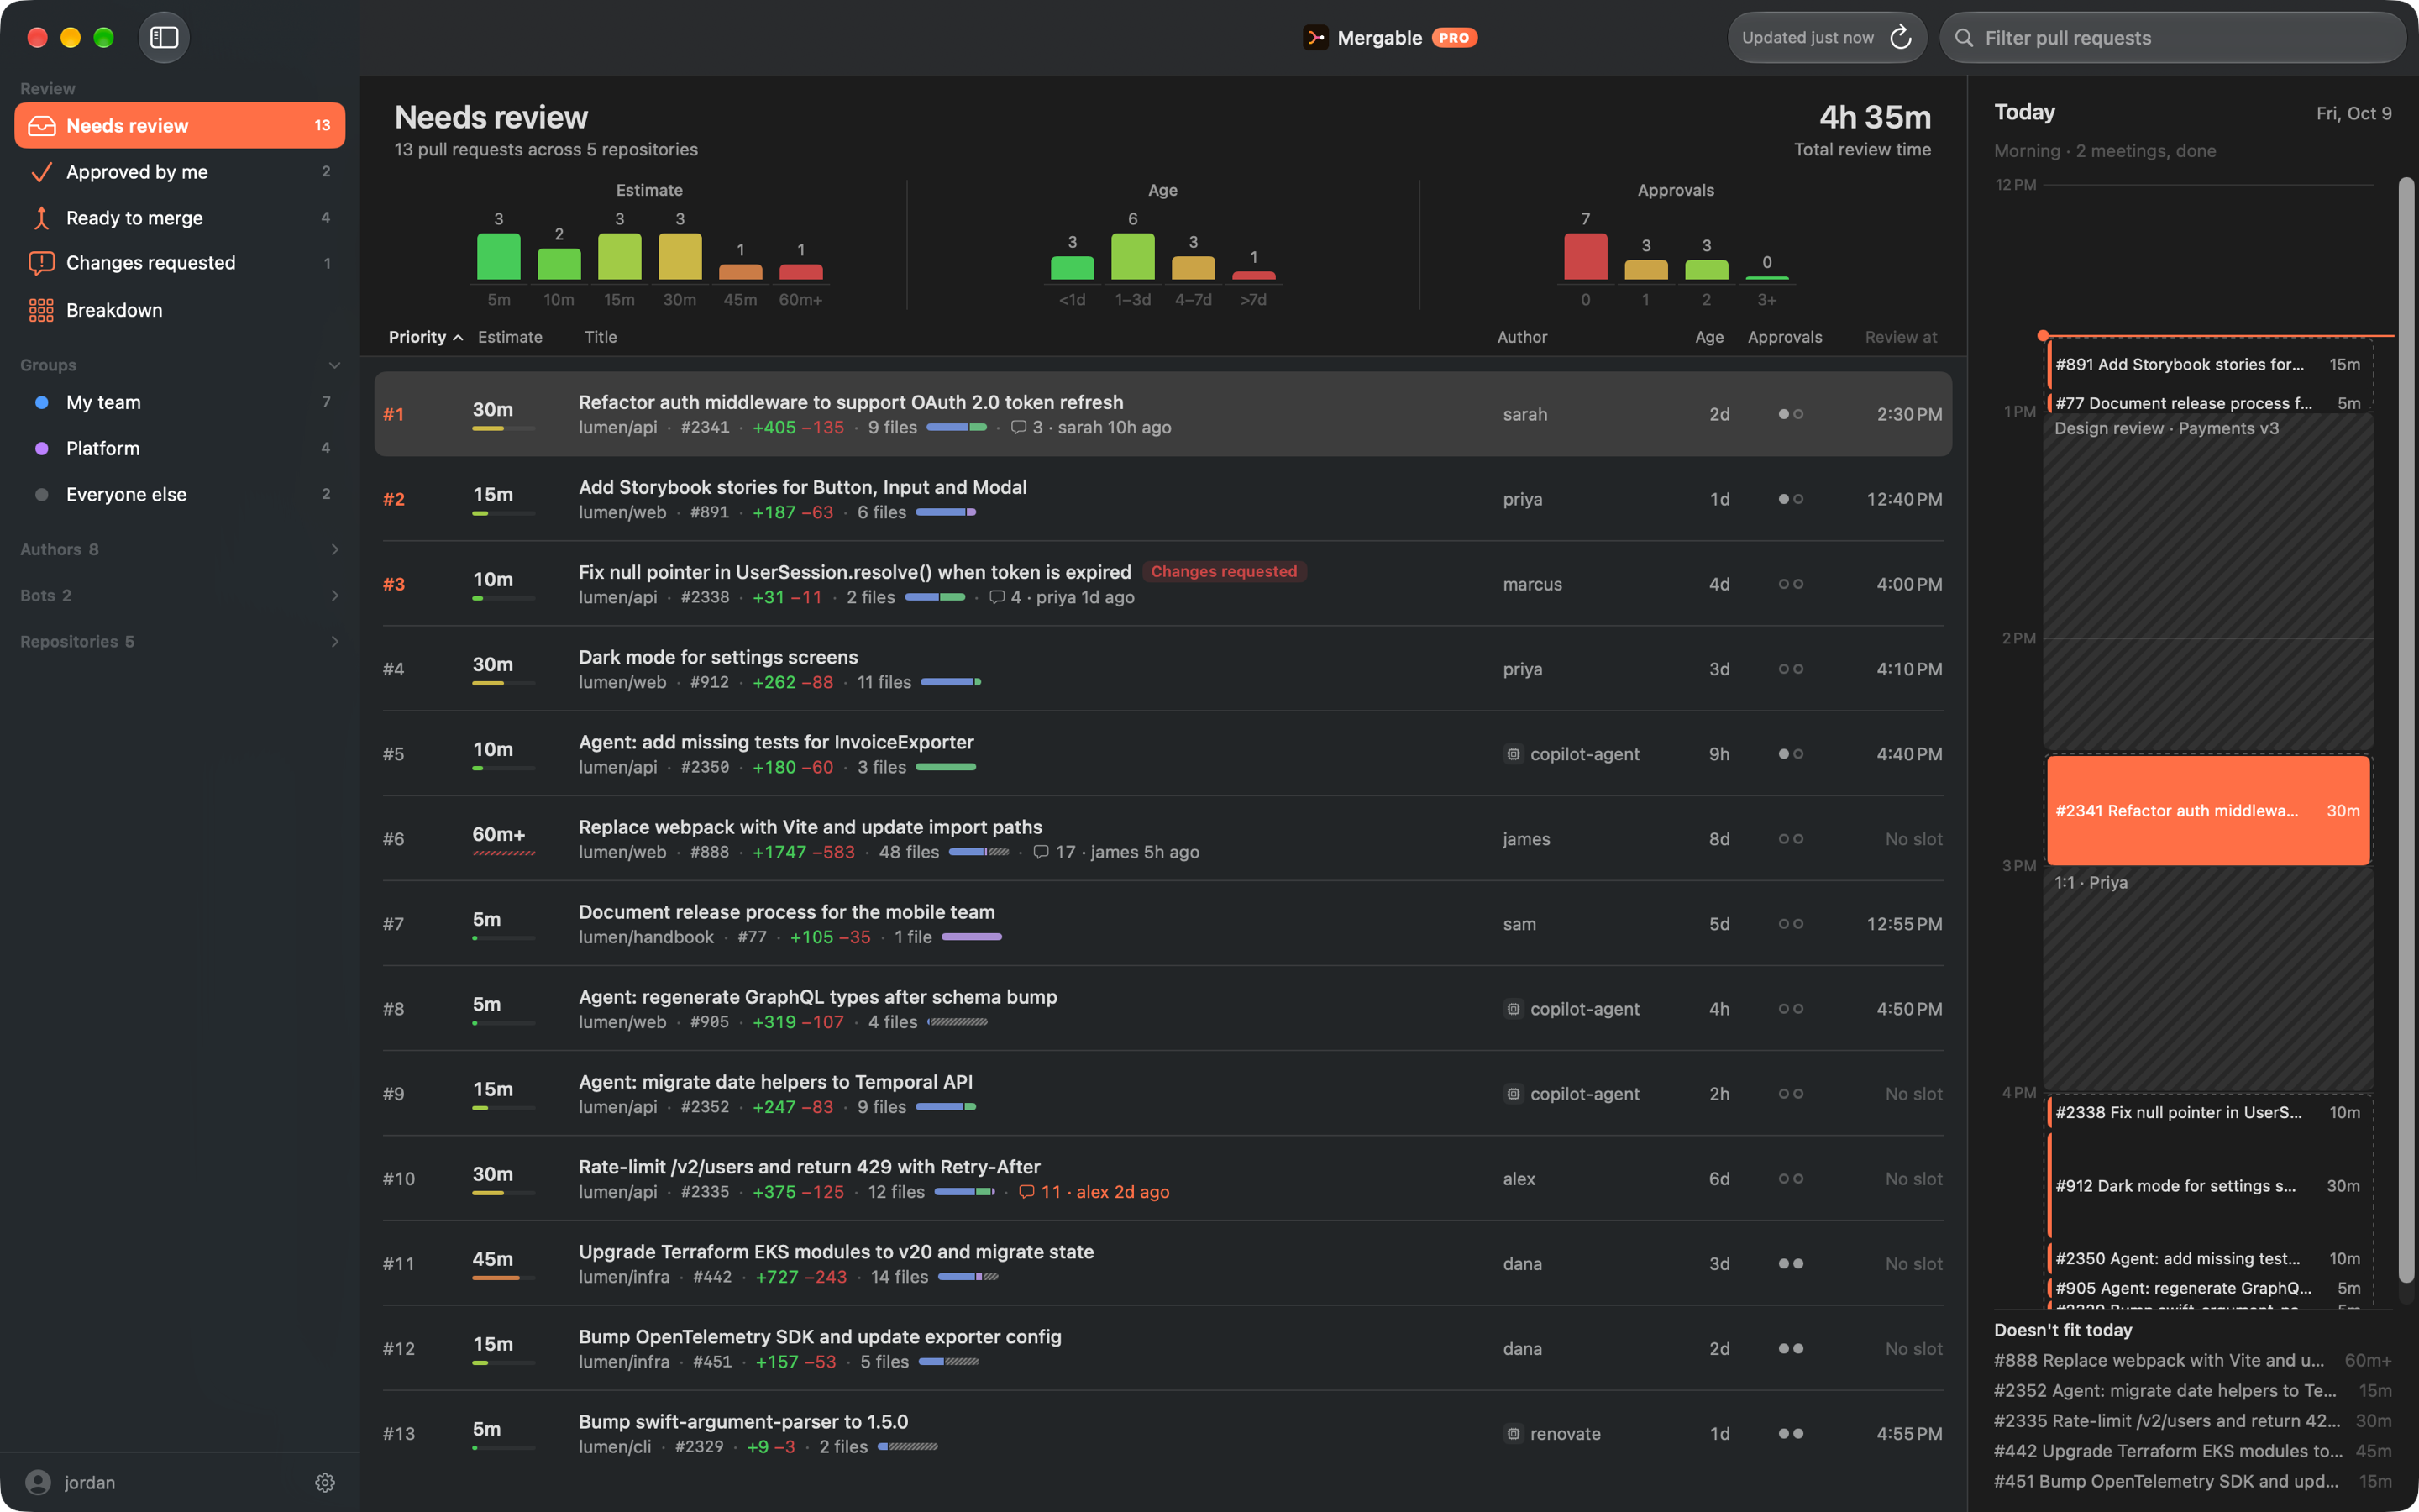Click the refresh arrow next to Updated just now
Image resolution: width=2419 pixels, height=1512 pixels.
point(1900,38)
